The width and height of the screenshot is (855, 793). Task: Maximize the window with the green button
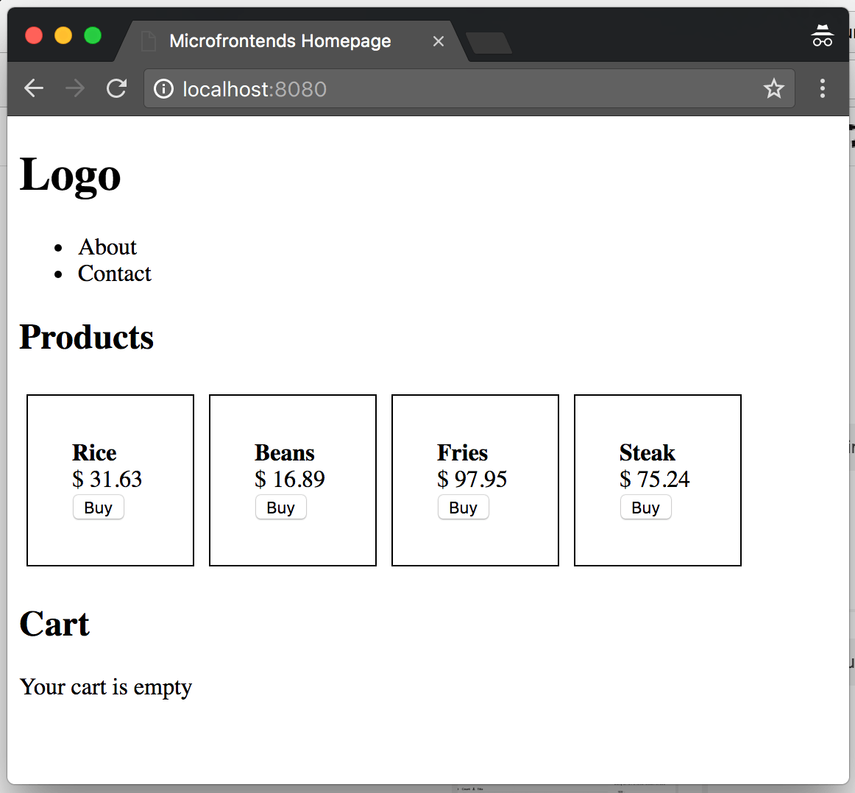(93, 35)
